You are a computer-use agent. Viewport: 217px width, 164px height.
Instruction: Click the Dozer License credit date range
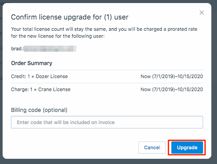(172, 76)
